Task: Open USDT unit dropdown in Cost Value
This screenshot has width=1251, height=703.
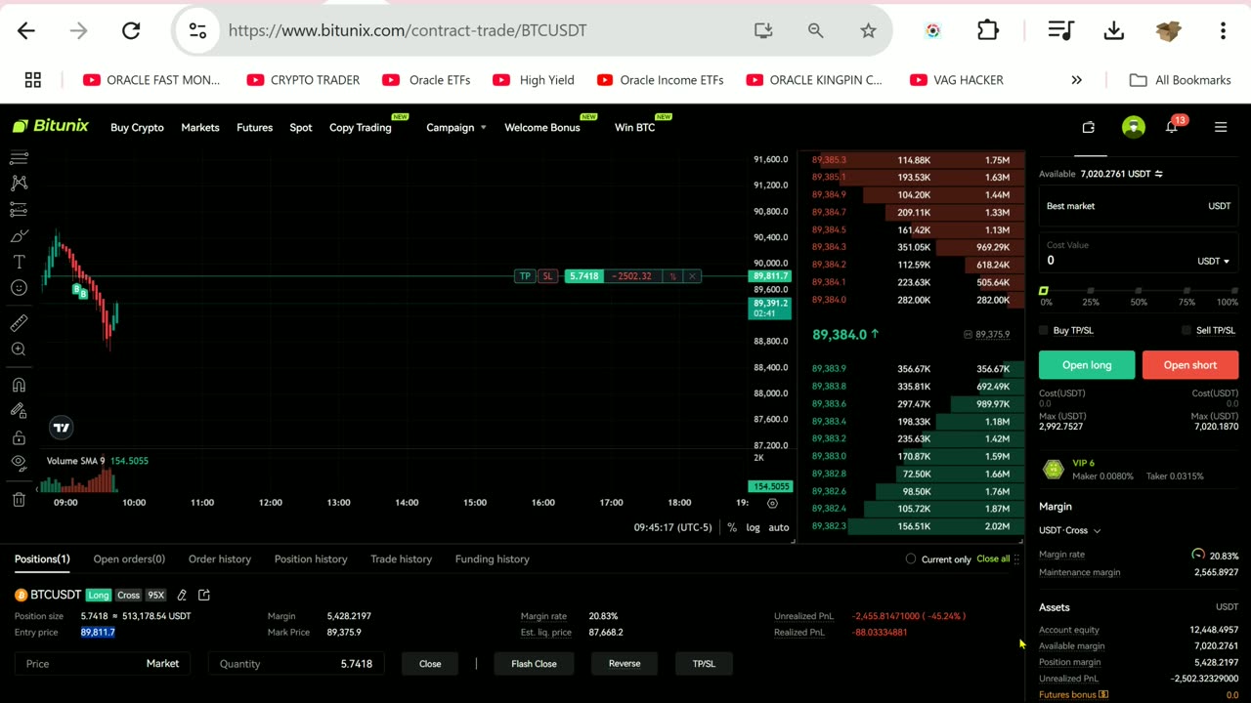Action: coord(1213,261)
